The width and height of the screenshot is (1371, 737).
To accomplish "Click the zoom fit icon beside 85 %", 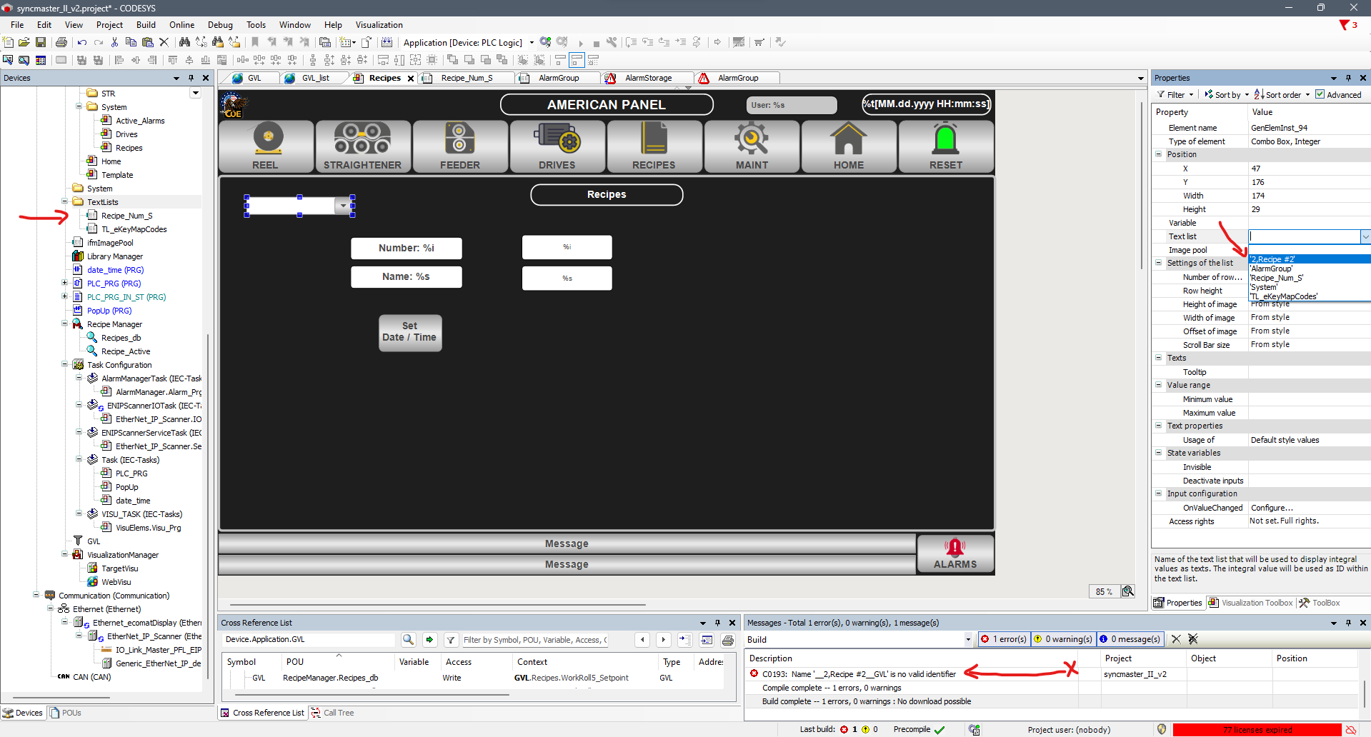I will coord(1128,591).
